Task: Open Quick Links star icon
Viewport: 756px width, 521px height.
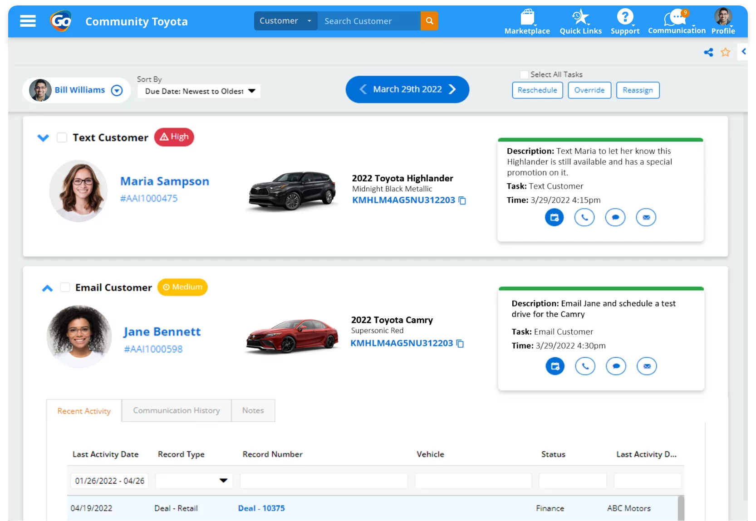Action: pyautogui.click(x=580, y=17)
